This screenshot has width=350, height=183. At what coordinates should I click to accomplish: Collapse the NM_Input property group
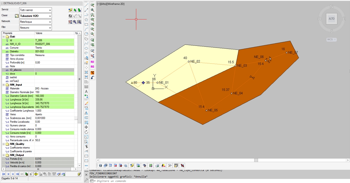[3, 85]
